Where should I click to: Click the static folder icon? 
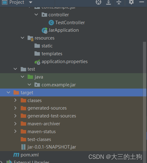coord(37,46)
